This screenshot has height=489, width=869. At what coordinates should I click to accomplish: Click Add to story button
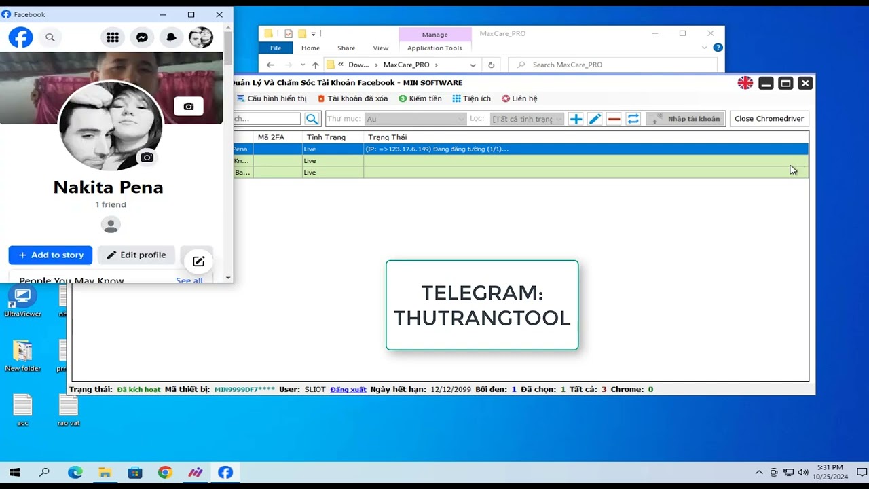pos(50,255)
